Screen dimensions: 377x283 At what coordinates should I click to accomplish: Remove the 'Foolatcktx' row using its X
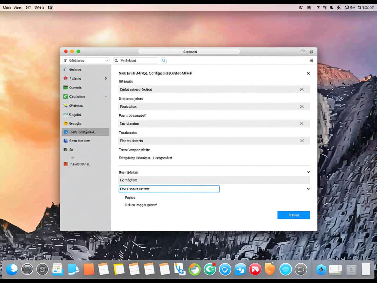302,106
